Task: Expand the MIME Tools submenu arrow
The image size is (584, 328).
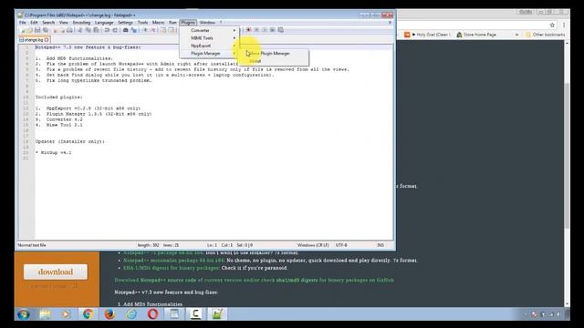Action: click(x=235, y=38)
